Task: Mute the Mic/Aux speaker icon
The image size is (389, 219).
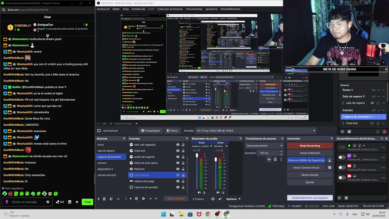Action: (218, 192)
